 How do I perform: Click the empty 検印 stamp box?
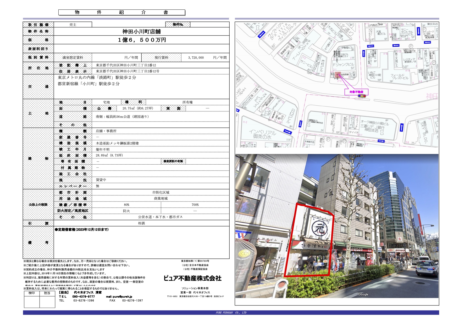click(32, 301)
